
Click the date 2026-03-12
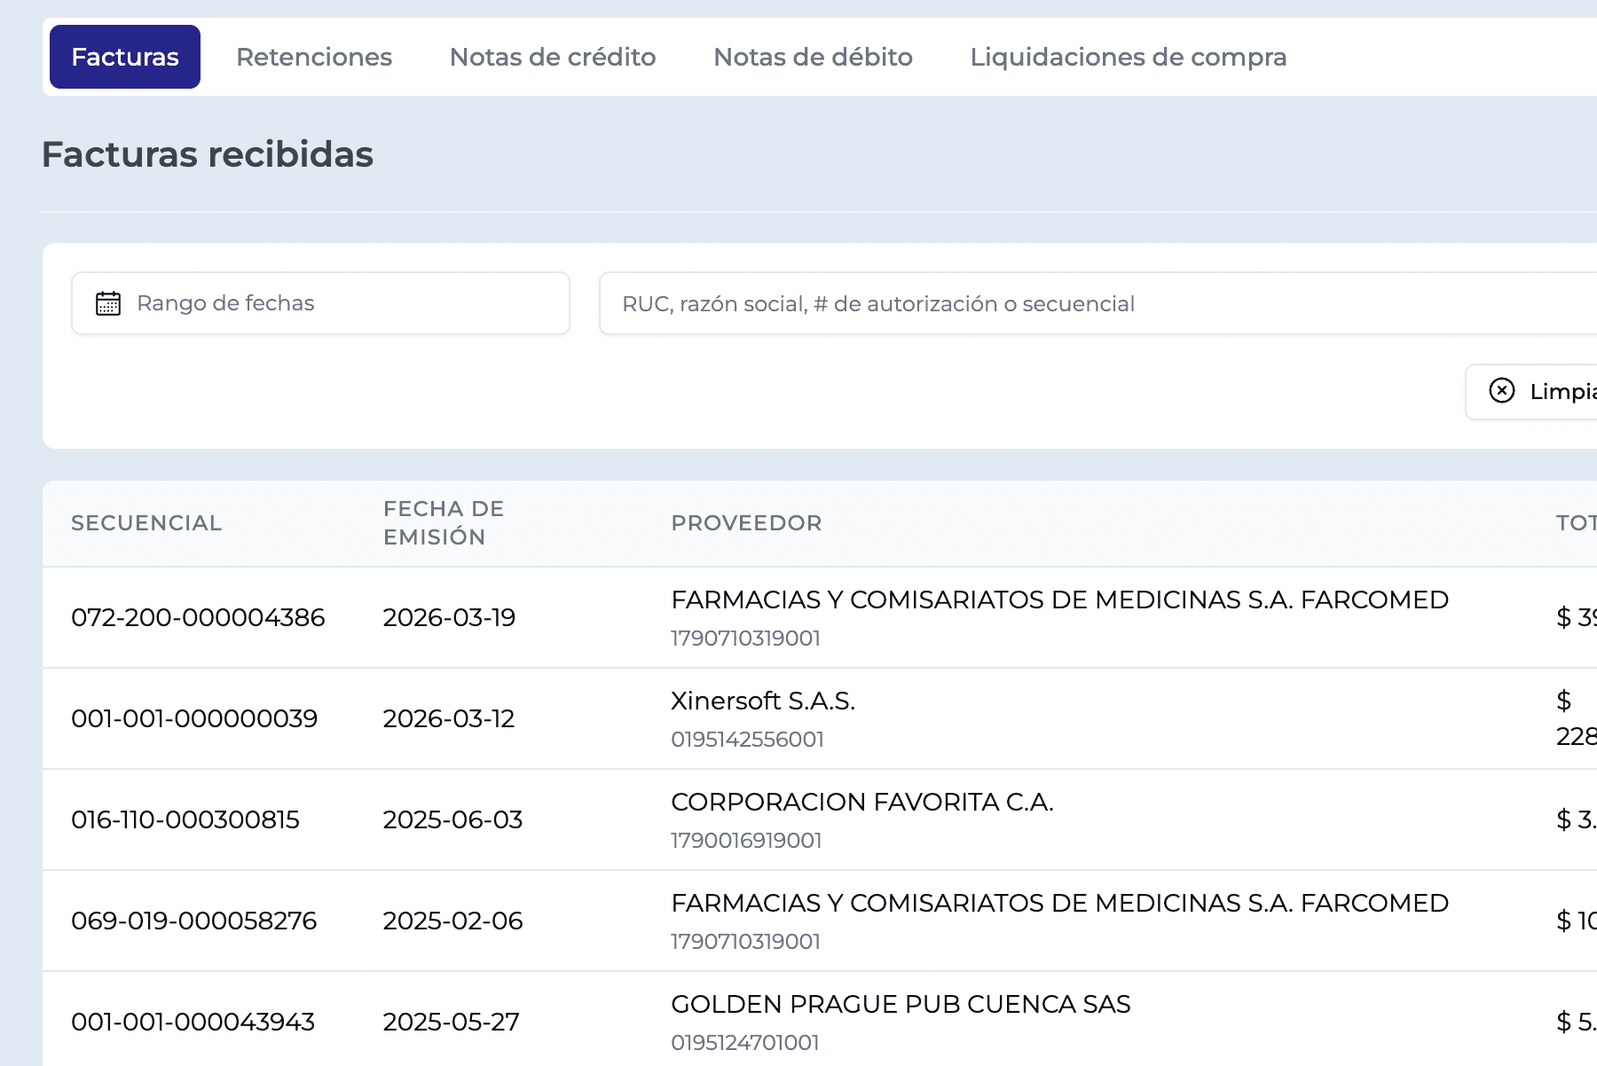tap(449, 718)
